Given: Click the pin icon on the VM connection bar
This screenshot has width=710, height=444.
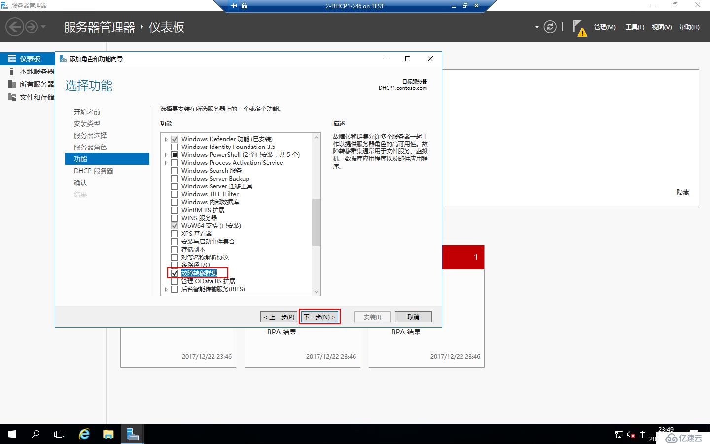Looking at the screenshot, I should pyautogui.click(x=234, y=6).
